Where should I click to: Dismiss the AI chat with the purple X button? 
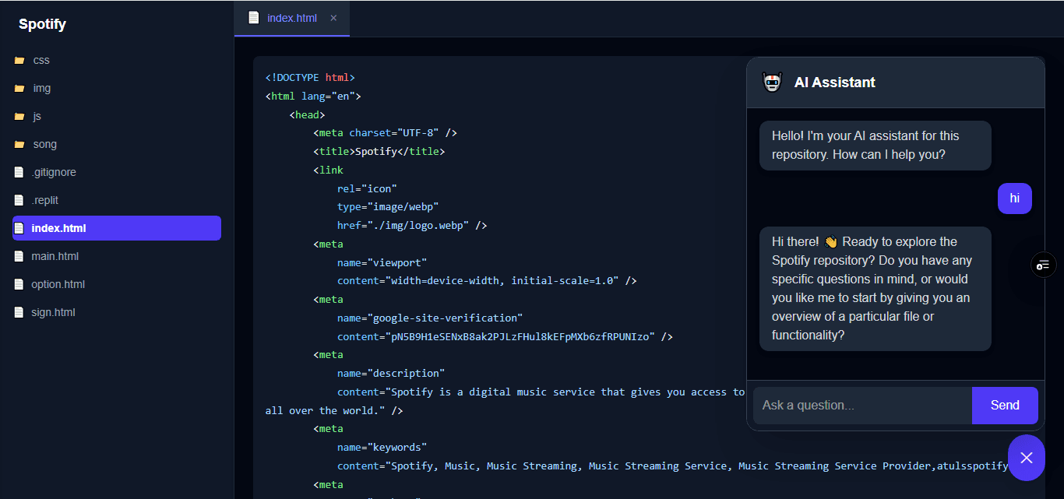click(x=1027, y=457)
